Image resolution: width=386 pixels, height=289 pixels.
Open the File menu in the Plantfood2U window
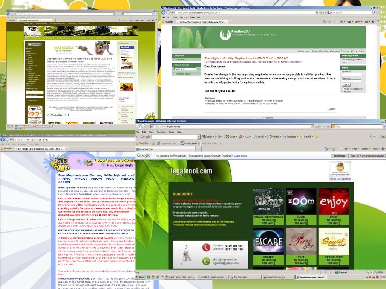(163, 17)
